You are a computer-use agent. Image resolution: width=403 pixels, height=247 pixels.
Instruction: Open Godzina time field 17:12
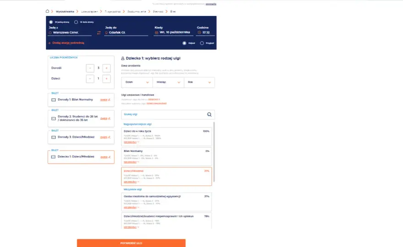(x=205, y=32)
